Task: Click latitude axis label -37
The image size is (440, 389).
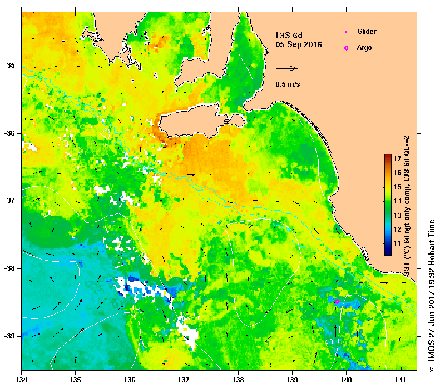Action: coord(9,201)
